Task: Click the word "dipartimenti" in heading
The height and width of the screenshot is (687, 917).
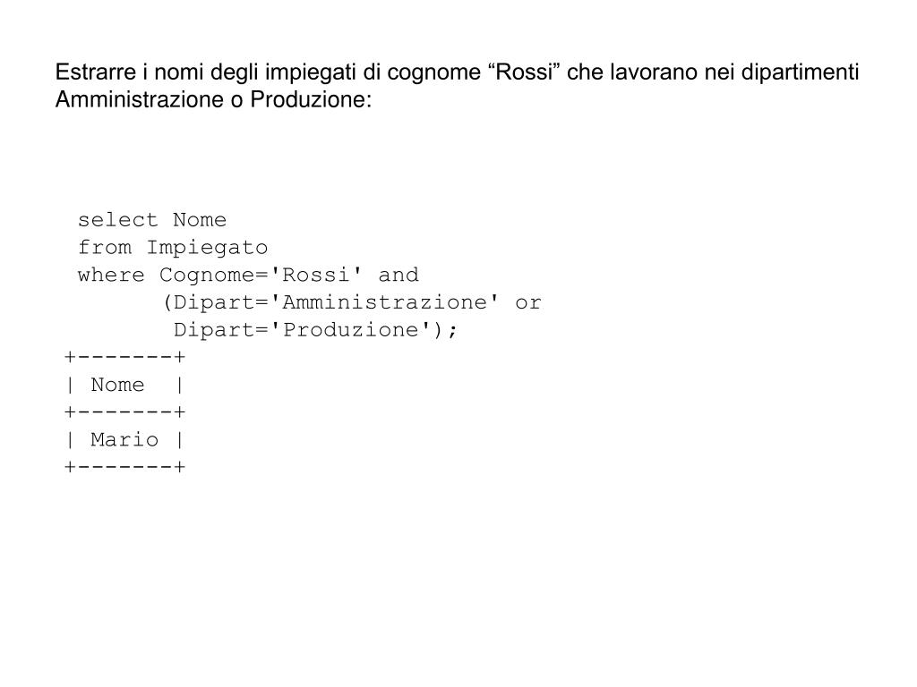Action: tap(800, 72)
